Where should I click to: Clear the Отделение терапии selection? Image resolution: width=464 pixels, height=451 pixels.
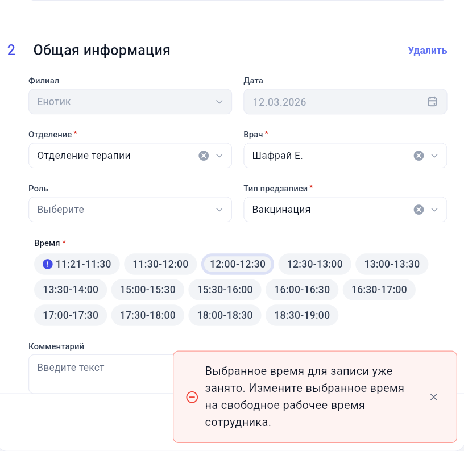coord(204,156)
